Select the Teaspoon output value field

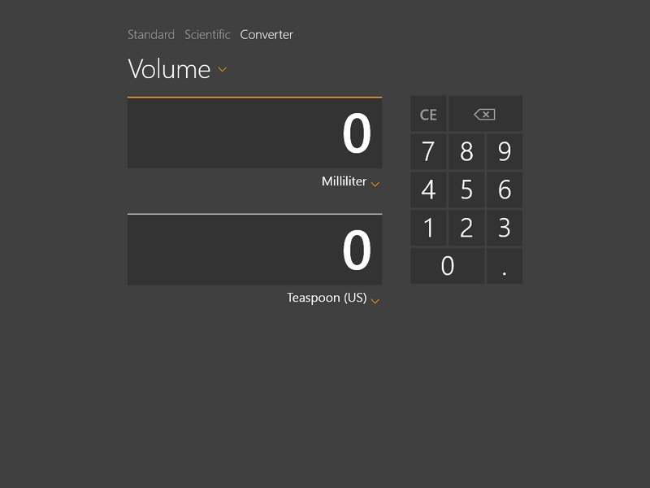tap(254, 250)
